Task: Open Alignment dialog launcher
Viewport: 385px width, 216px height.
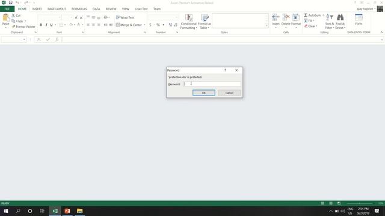Action: point(144,32)
